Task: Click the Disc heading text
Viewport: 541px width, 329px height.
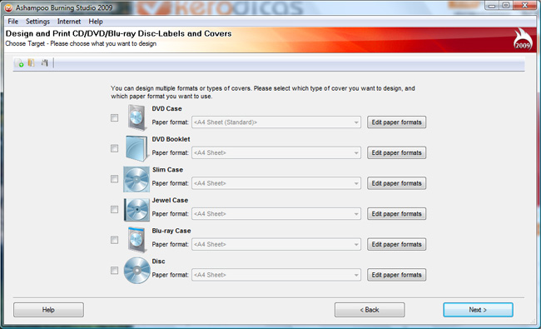Action: pyautogui.click(x=158, y=262)
